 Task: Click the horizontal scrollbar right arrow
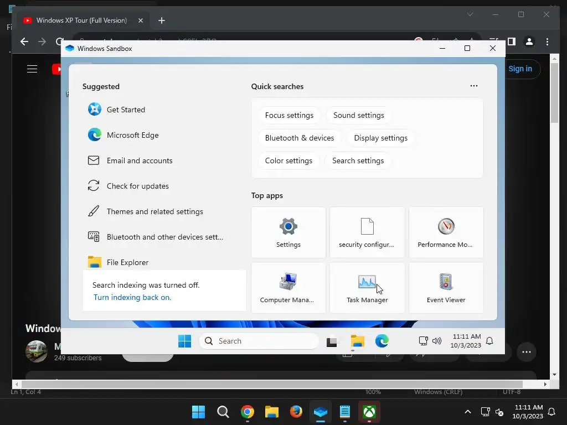545,384
